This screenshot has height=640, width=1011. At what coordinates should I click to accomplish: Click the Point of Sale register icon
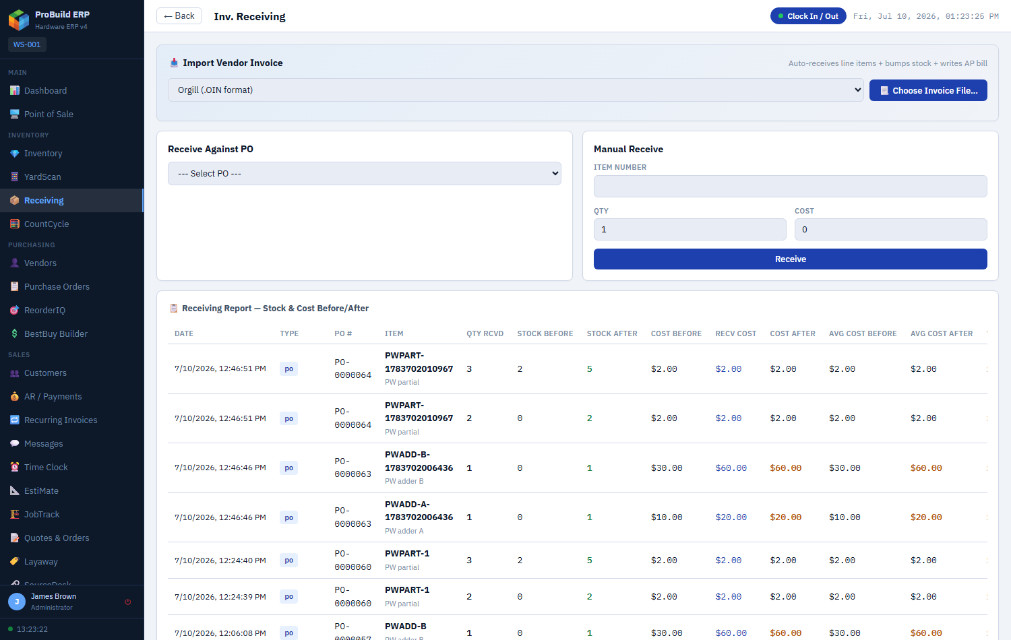click(14, 114)
